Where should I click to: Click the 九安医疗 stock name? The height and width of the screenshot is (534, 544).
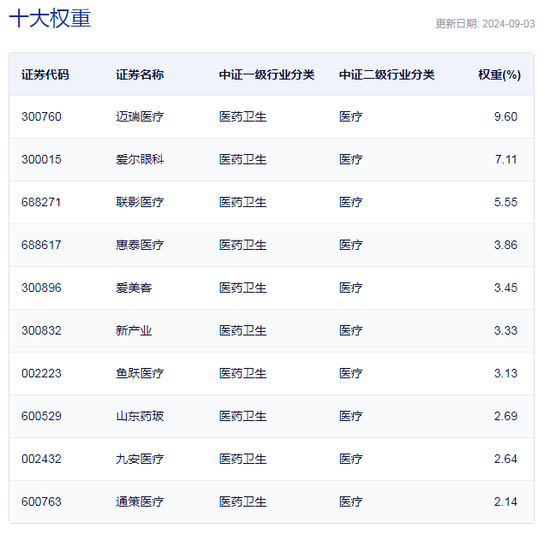pos(140,459)
